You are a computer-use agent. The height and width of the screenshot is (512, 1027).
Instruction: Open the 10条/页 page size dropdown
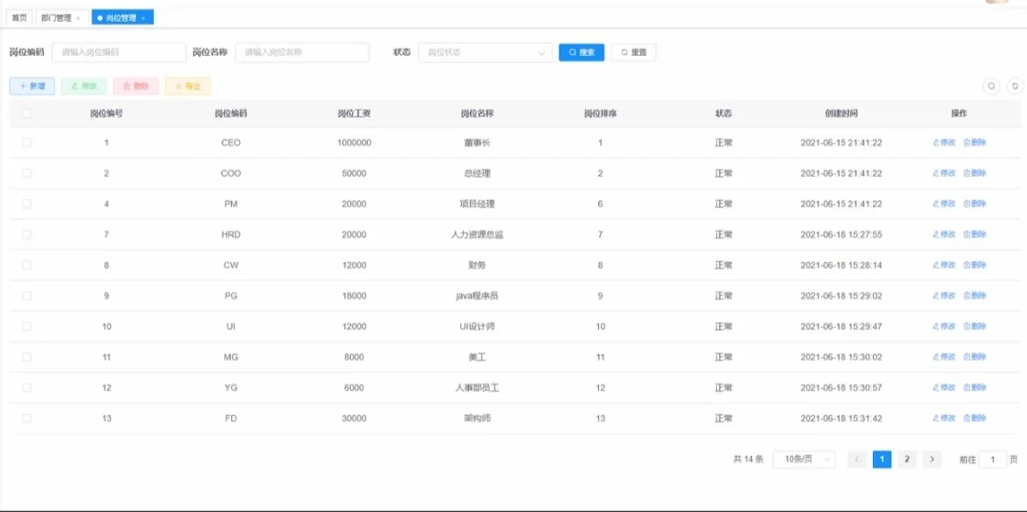pos(804,460)
